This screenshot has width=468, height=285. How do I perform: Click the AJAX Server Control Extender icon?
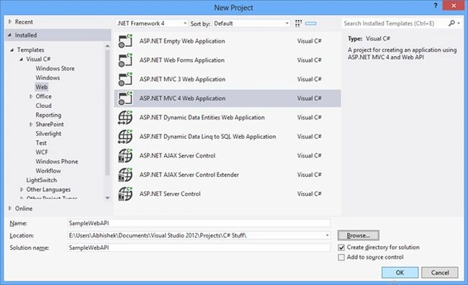(125, 175)
